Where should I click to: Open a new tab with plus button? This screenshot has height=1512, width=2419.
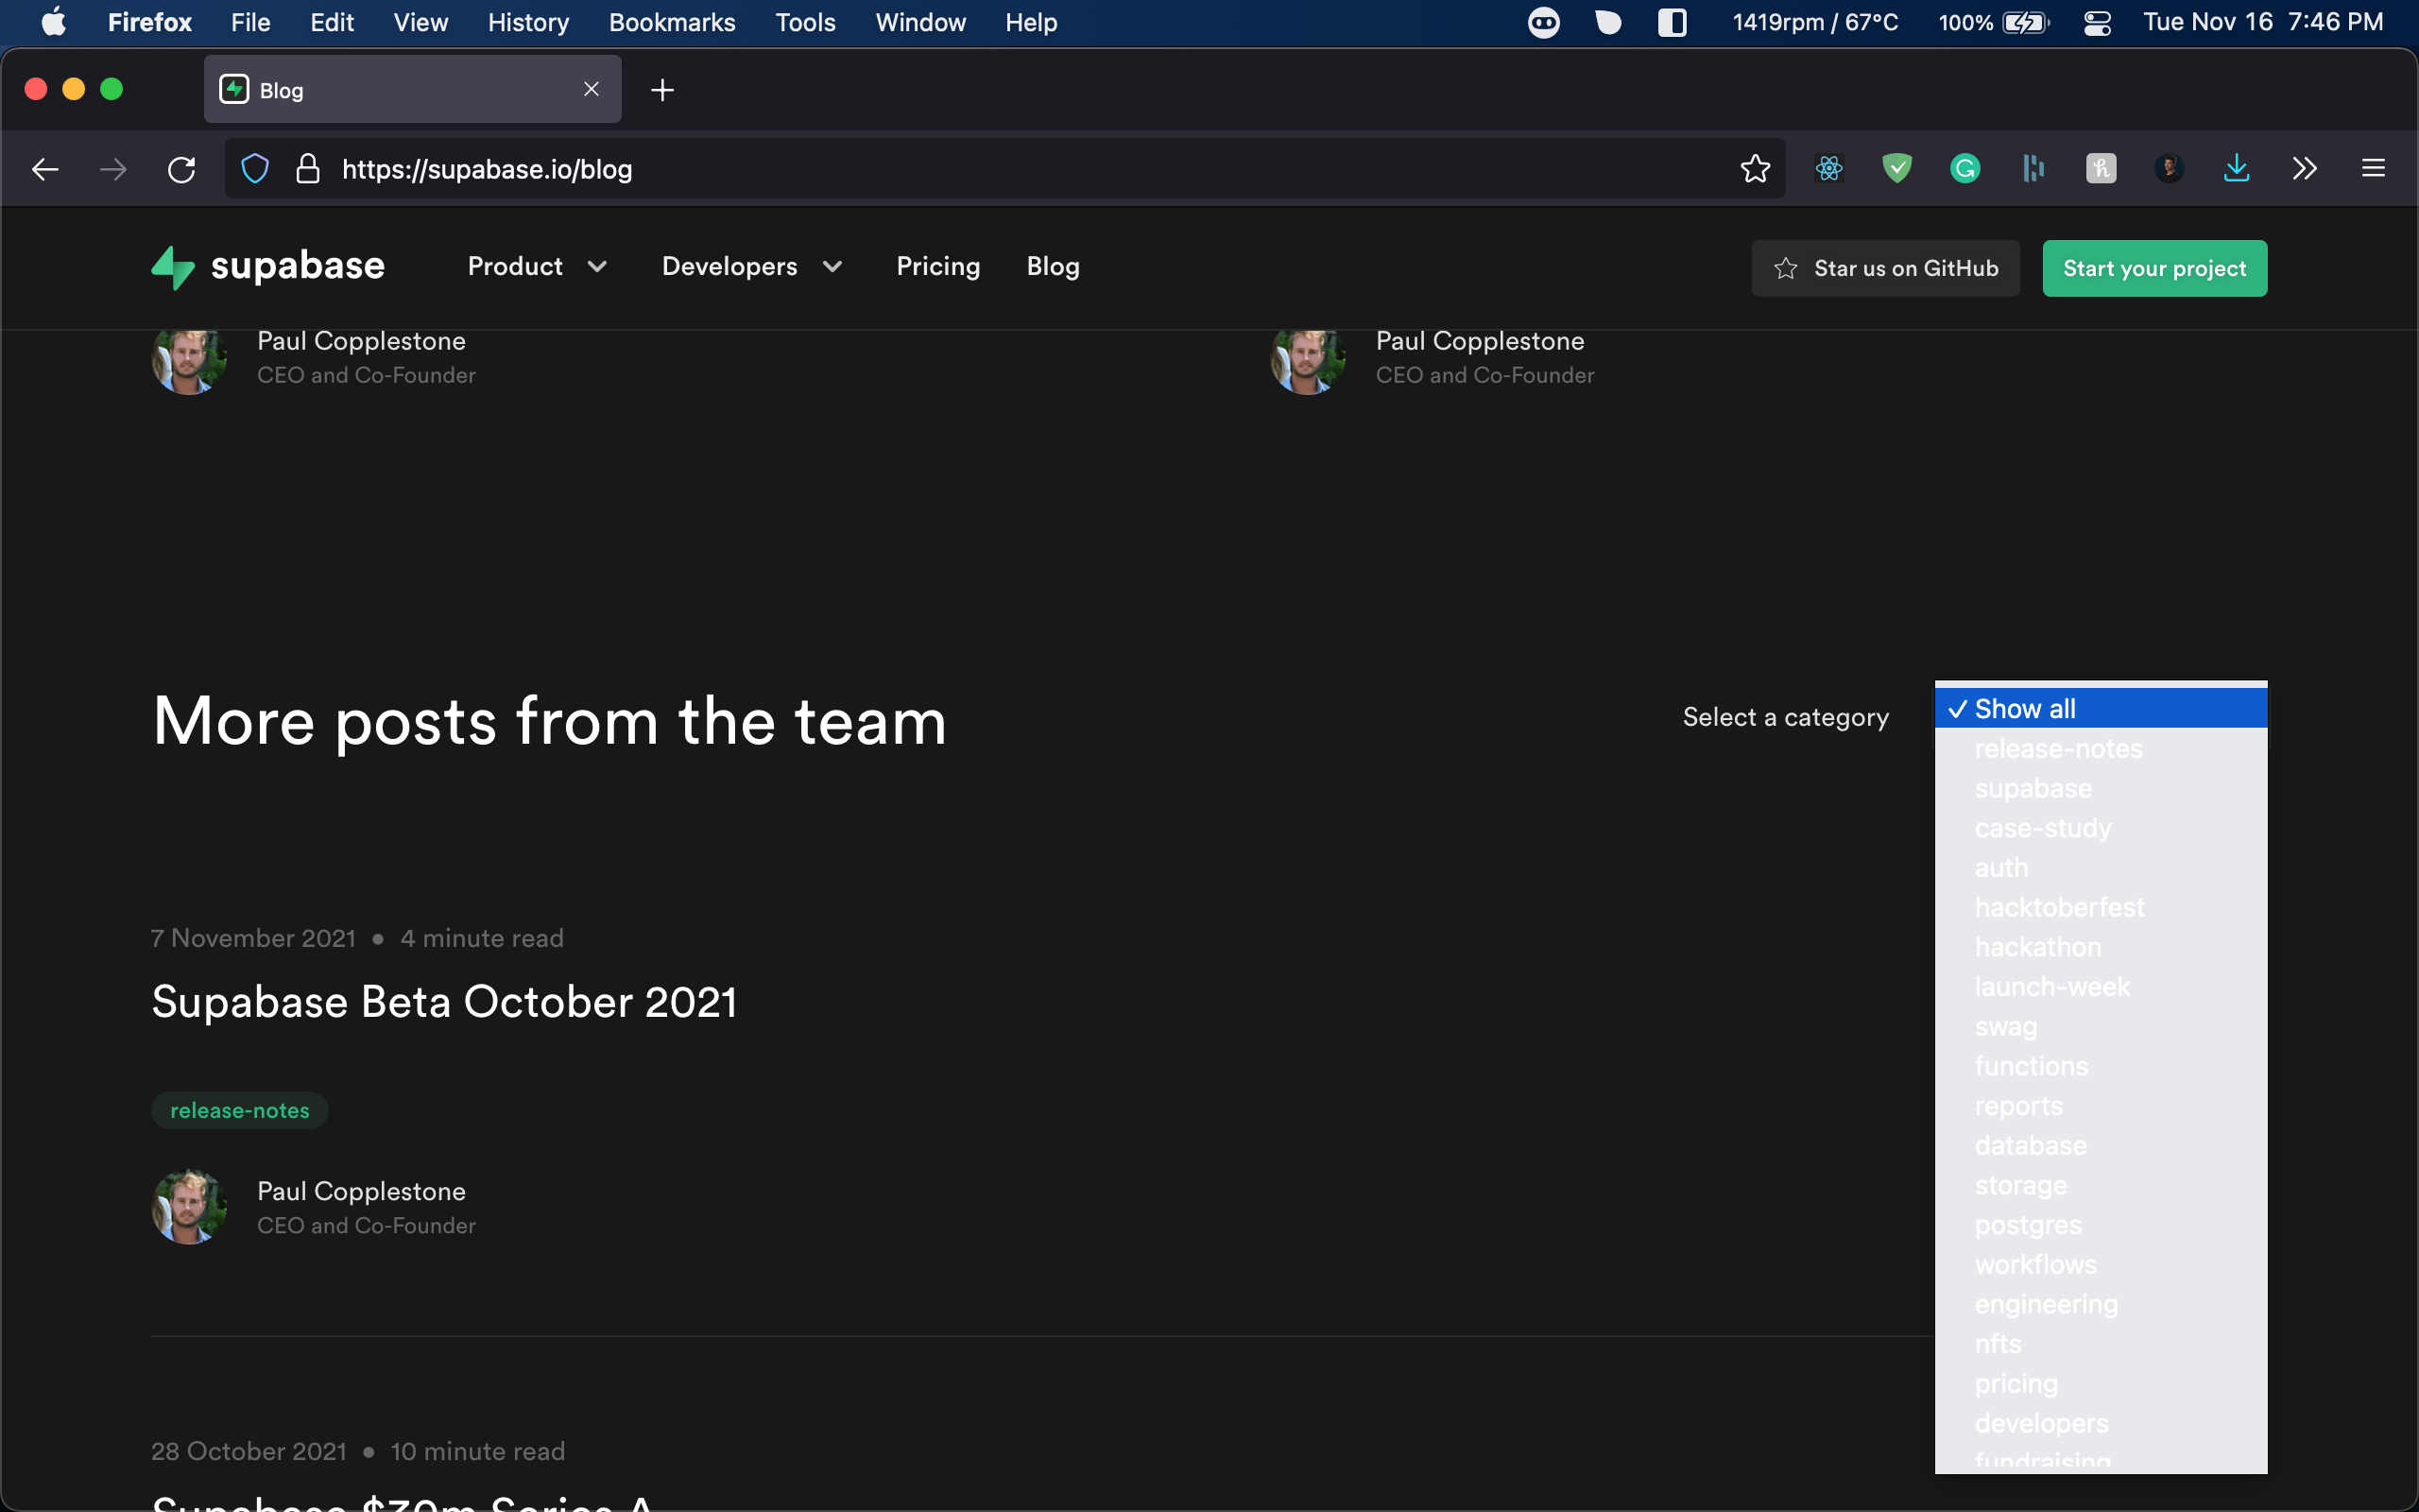click(661, 90)
